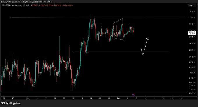Click the snapshot credit line with Swings_Profits
This screenshot has height=107, width=198.
point(26,2)
